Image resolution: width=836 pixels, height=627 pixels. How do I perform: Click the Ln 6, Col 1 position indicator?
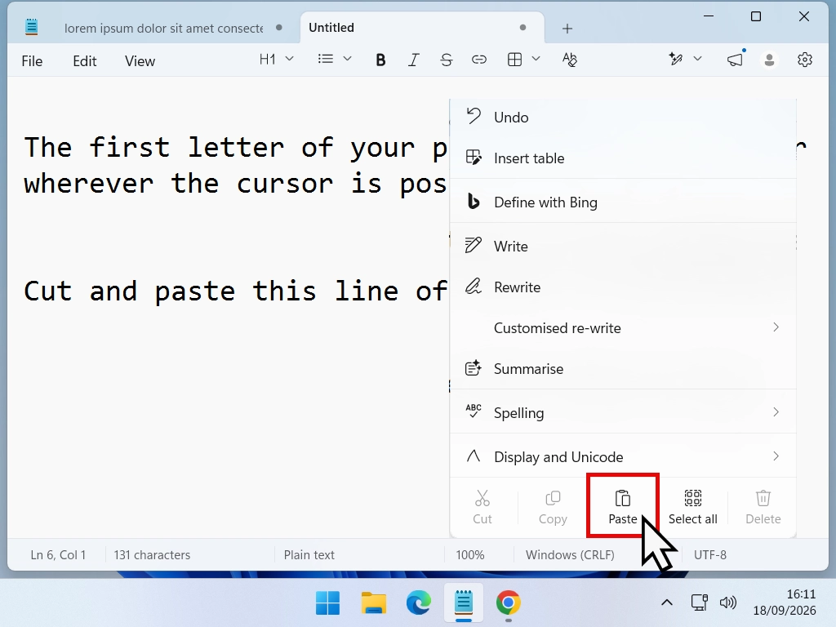click(x=58, y=555)
